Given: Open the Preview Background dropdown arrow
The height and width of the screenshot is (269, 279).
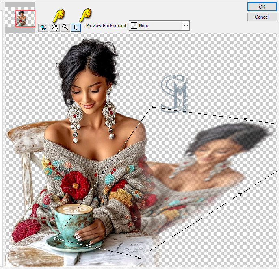Looking at the screenshot, I should tap(186, 26).
